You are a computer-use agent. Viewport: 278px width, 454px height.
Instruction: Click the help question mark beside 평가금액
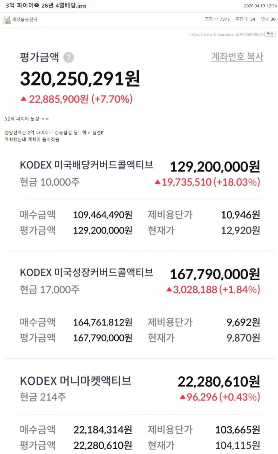tap(69, 57)
